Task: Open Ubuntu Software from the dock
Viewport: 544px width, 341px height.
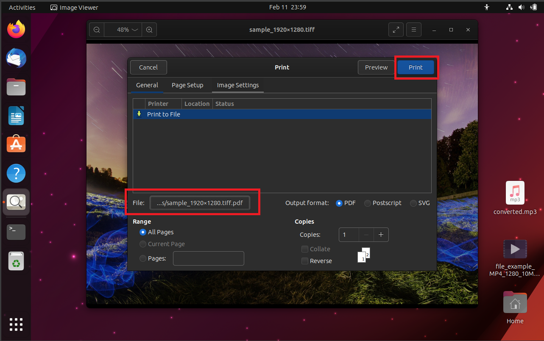Action: [x=16, y=144]
